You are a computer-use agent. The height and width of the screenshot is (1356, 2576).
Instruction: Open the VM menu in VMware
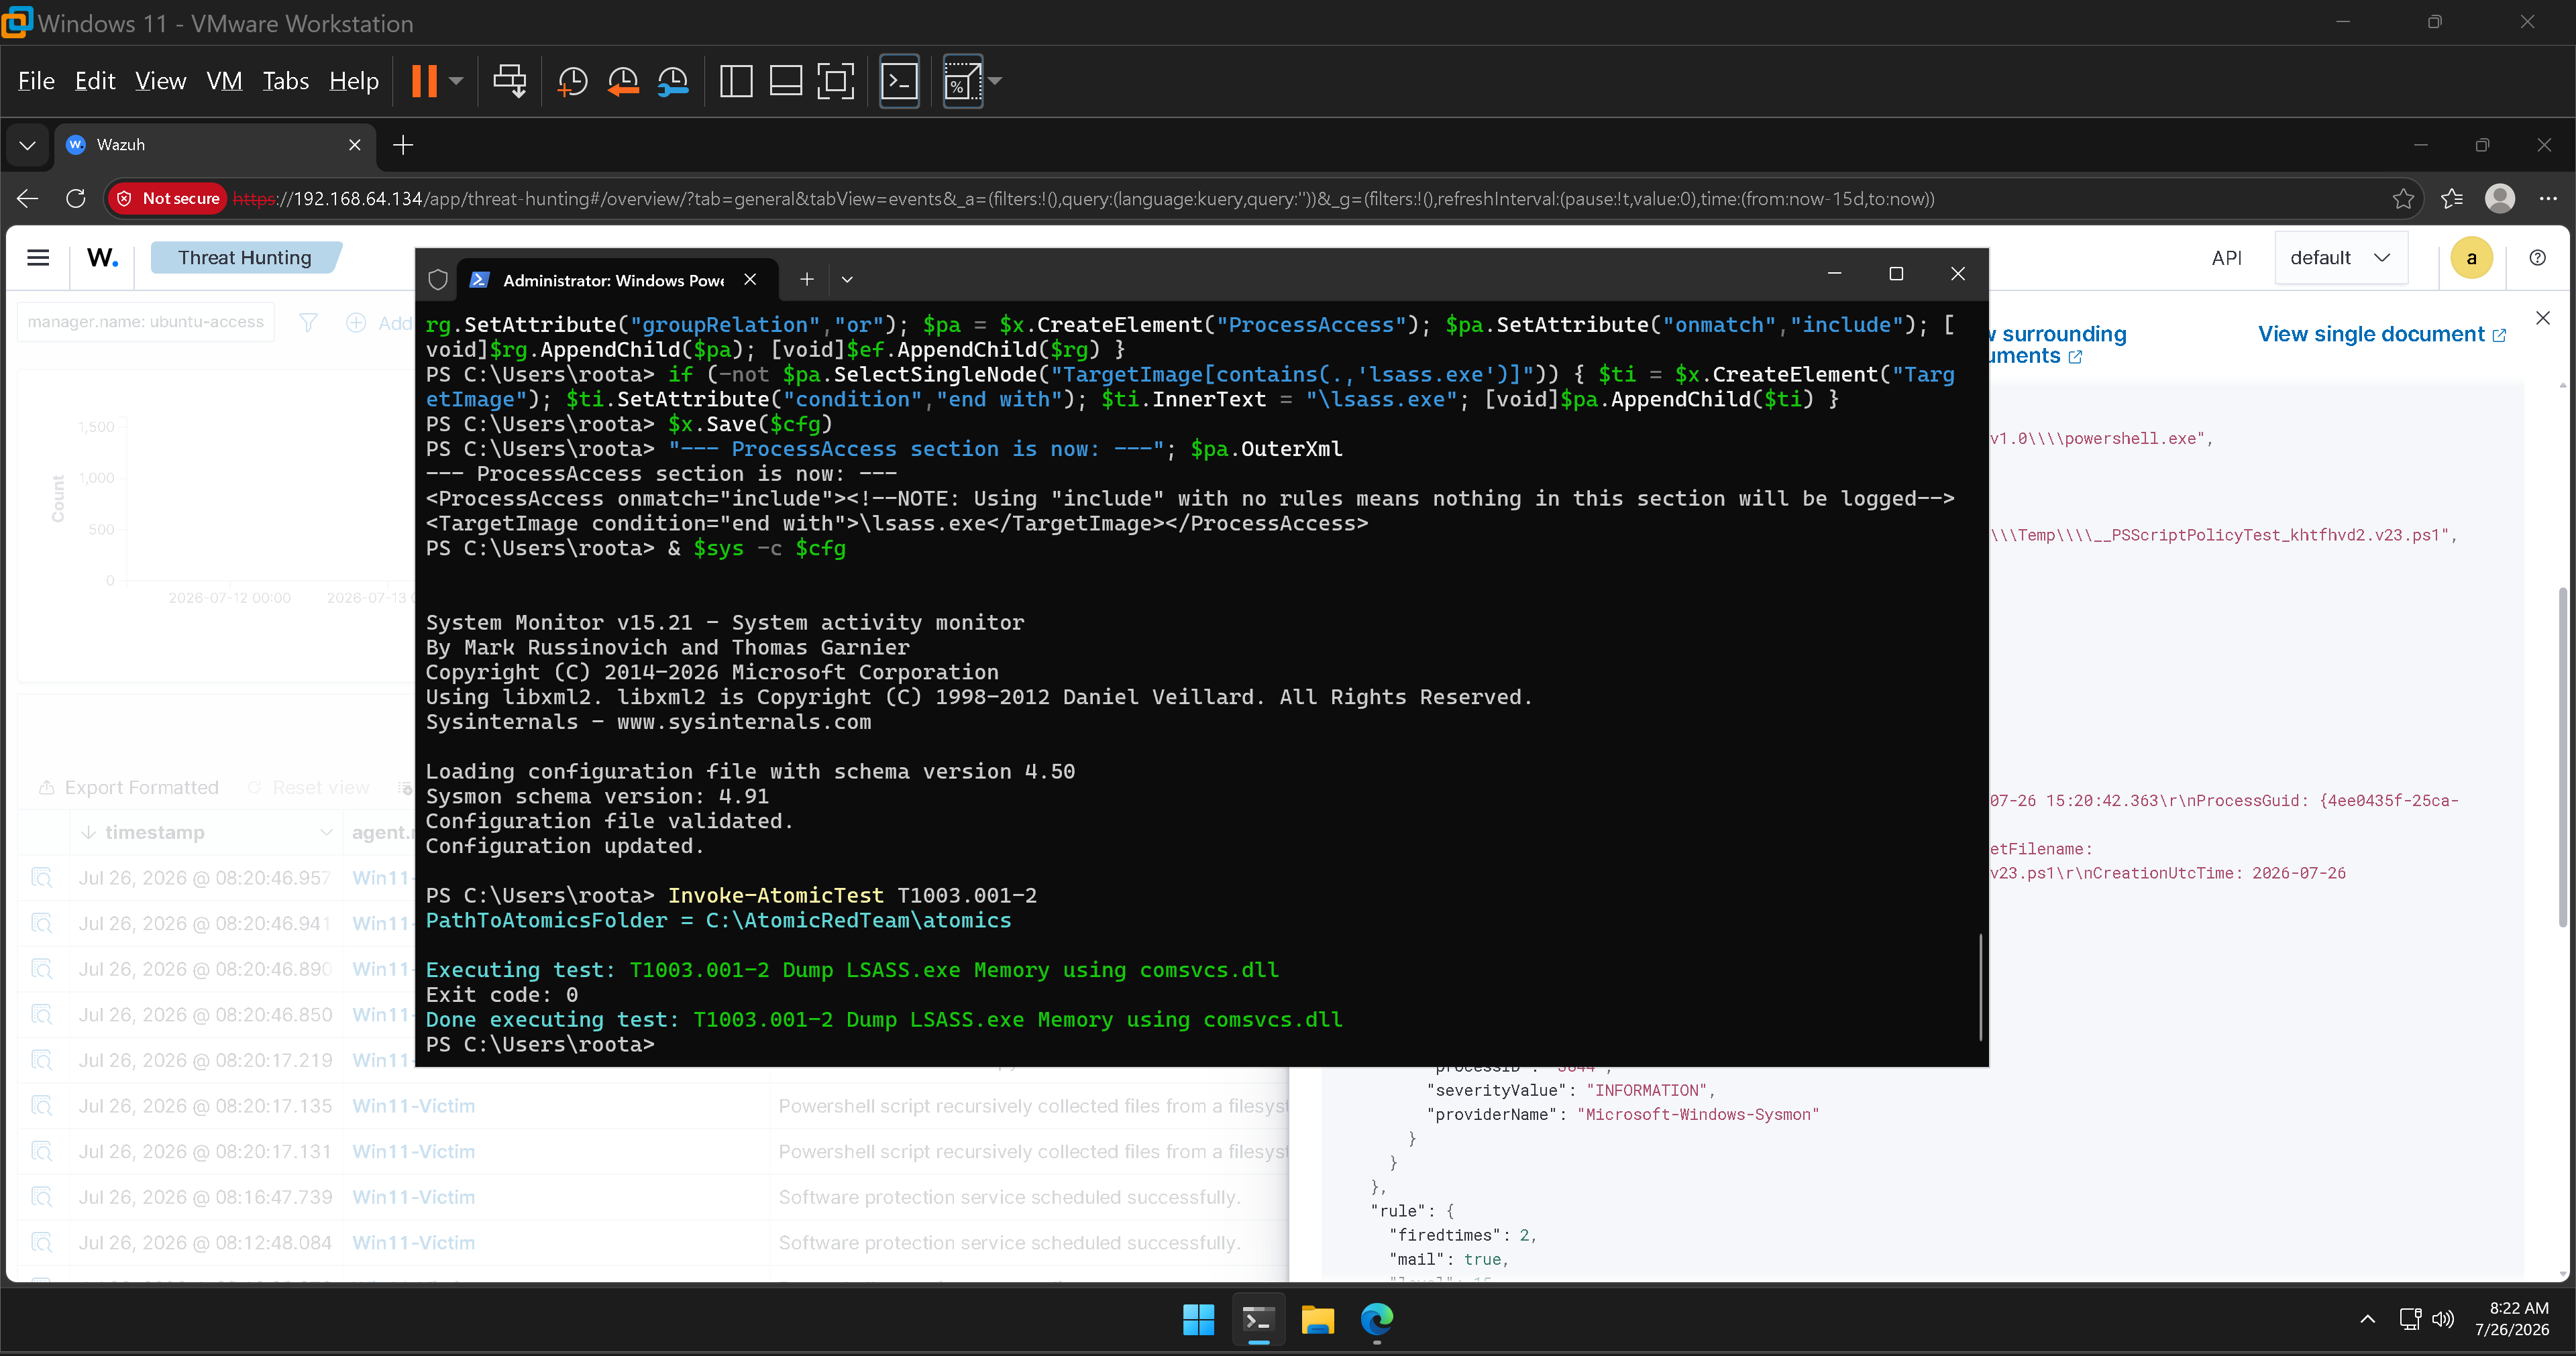[224, 81]
